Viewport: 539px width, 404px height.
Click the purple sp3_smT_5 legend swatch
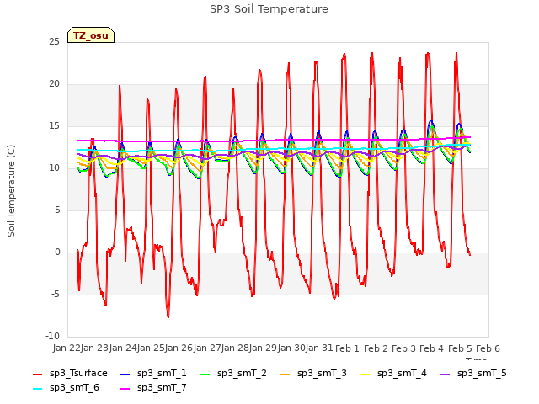pyautogui.click(x=446, y=374)
